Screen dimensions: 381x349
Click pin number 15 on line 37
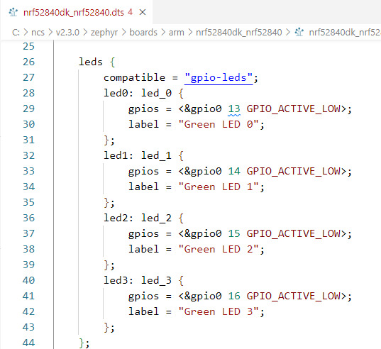point(234,233)
